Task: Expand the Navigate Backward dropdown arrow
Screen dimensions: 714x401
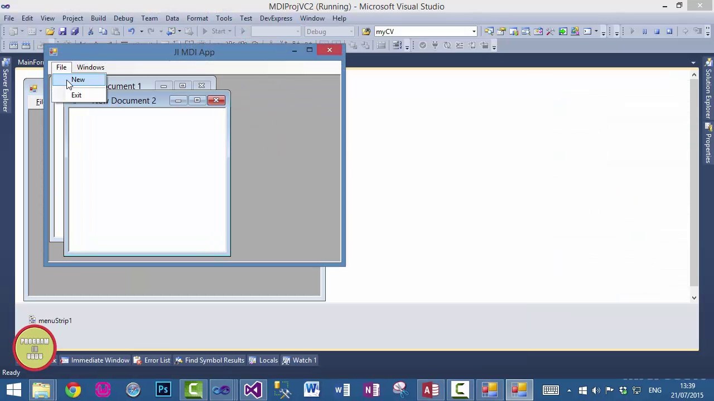Action: point(179,31)
